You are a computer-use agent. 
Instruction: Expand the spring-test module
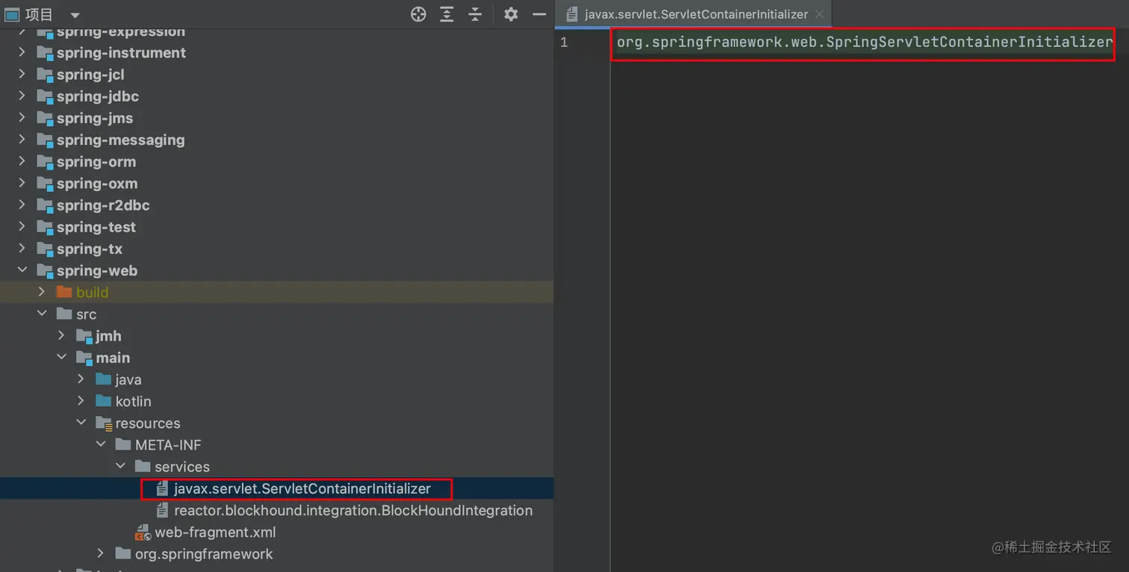point(22,226)
